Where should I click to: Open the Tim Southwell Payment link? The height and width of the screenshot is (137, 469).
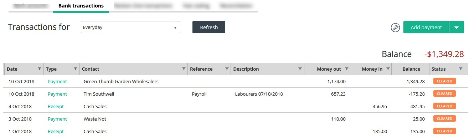click(57, 94)
